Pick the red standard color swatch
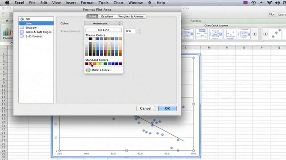Viewport: 286px width, 160px height. click(90, 64)
